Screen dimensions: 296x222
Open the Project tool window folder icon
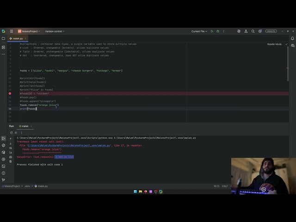[3, 38]
